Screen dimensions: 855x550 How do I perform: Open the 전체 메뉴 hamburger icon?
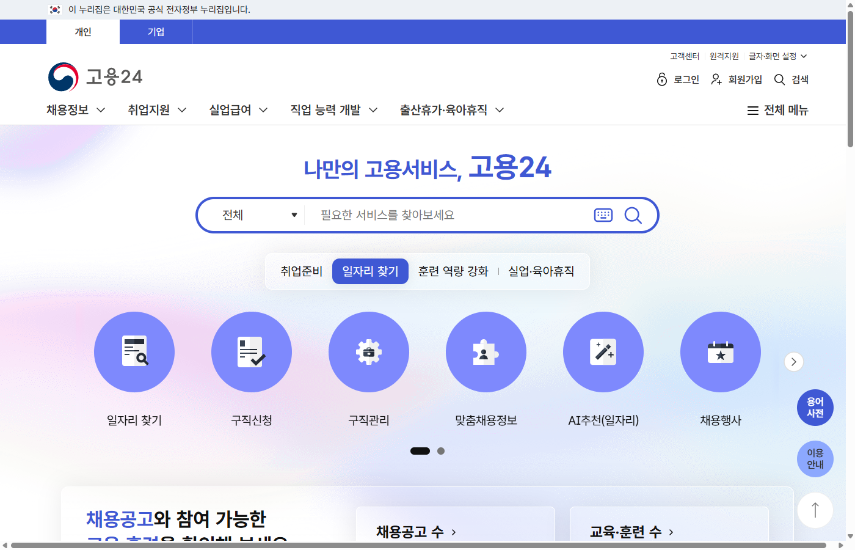pos(752,110)
